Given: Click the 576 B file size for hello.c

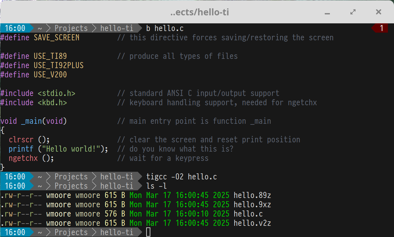Looking at the screenshot, I should (x=115, y=214).
